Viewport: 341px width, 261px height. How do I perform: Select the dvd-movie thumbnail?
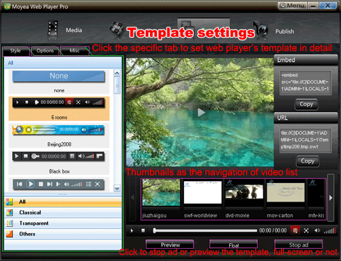click(244, 199)
